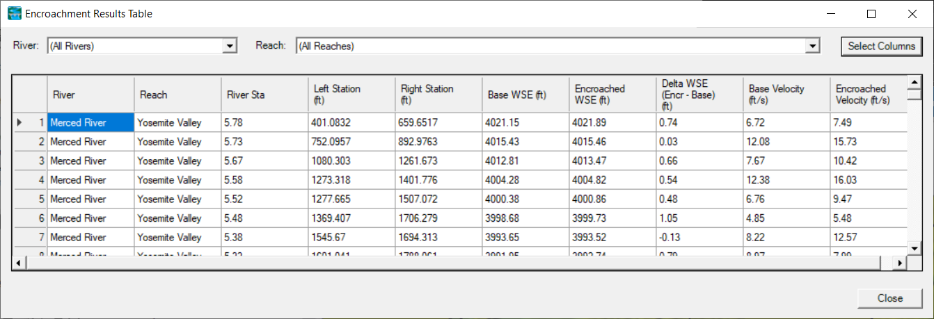Close the results table with Close button
934x319 pixels.
(x=889, y=298)
